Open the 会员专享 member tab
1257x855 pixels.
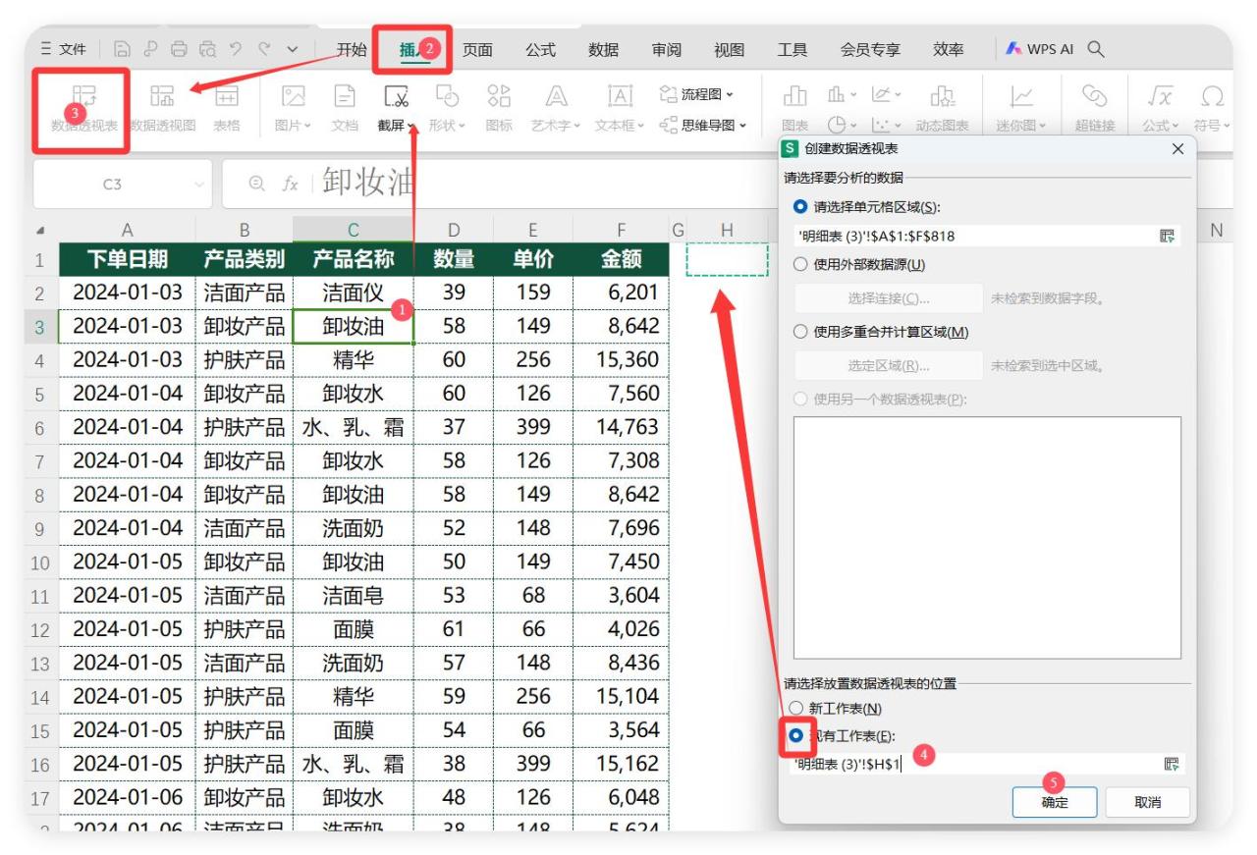(x=870, y=49)
